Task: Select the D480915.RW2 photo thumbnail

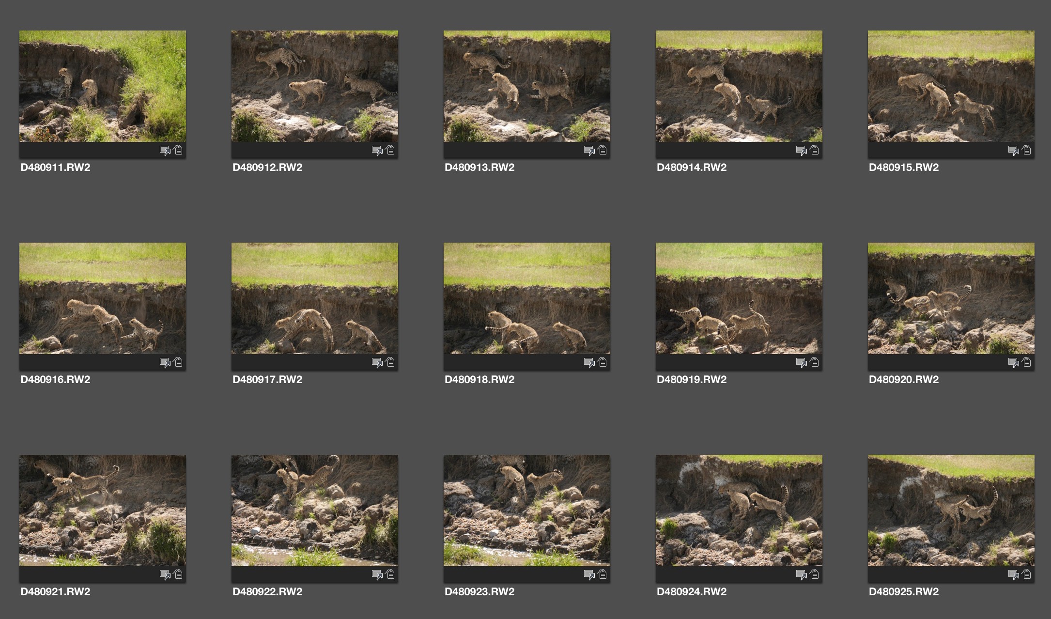Action: tap(951, 86)
